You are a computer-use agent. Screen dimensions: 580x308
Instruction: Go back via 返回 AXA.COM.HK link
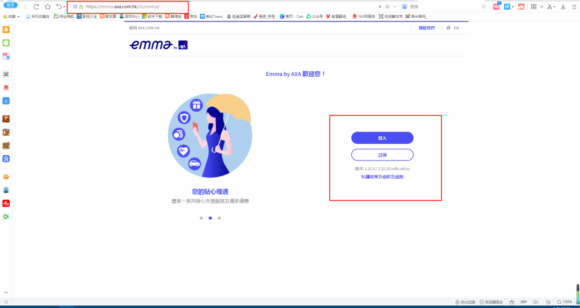click(144, 28)
